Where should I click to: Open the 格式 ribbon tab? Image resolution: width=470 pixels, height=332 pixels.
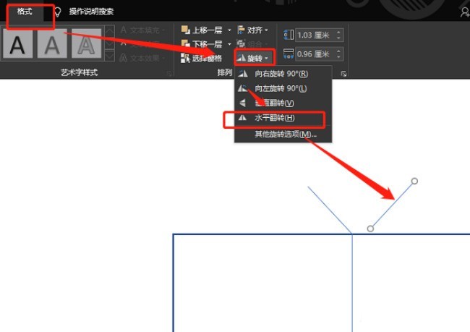(25, 12)
